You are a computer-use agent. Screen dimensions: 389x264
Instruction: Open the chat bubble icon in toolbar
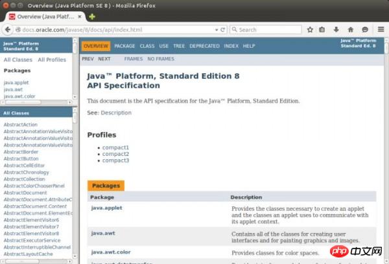tap(365, 30)
